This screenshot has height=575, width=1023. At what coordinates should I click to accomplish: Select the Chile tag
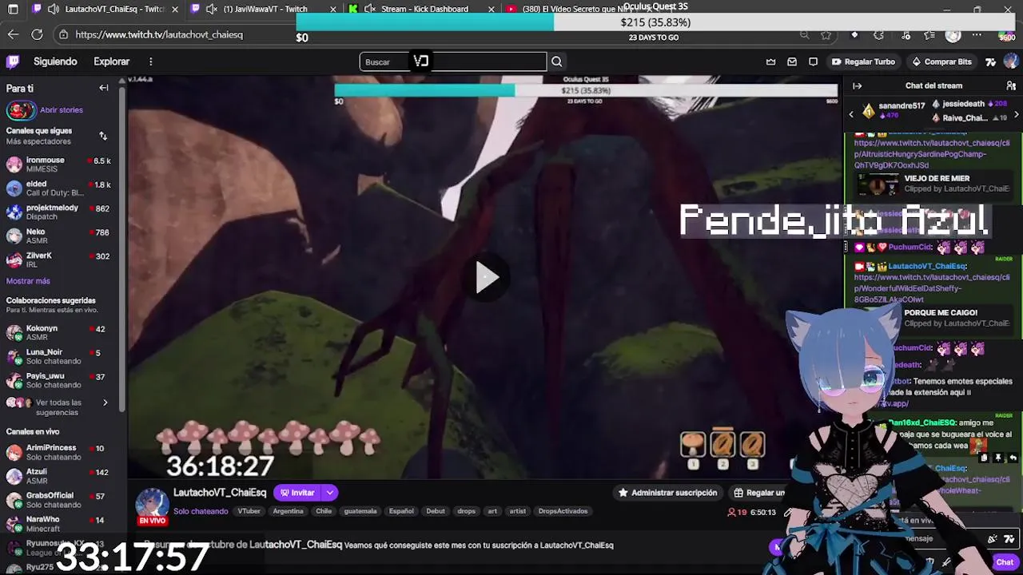324,511
